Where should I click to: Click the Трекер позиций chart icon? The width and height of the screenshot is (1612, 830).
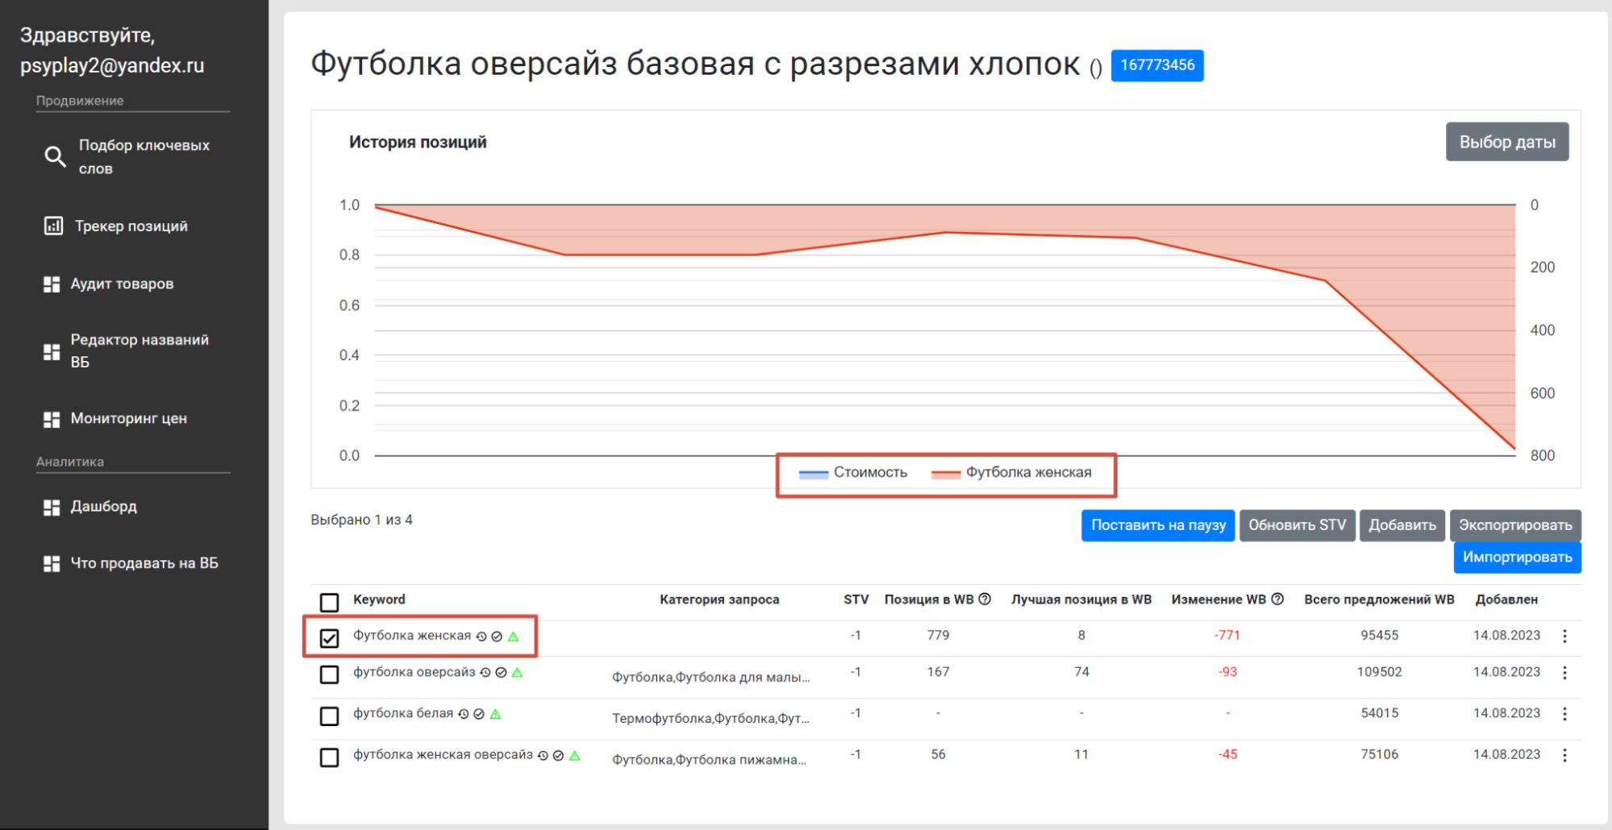(x=53, y=226)
